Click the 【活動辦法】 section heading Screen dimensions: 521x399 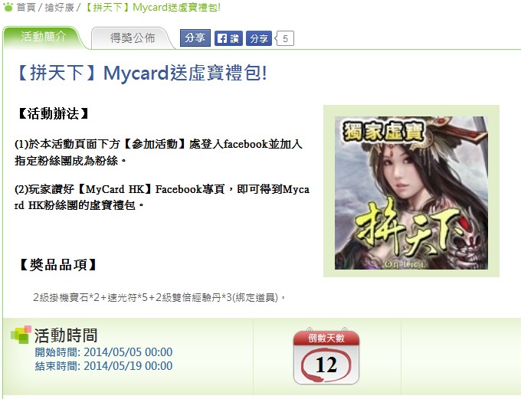pyautogui.click(x=53, y=113)
